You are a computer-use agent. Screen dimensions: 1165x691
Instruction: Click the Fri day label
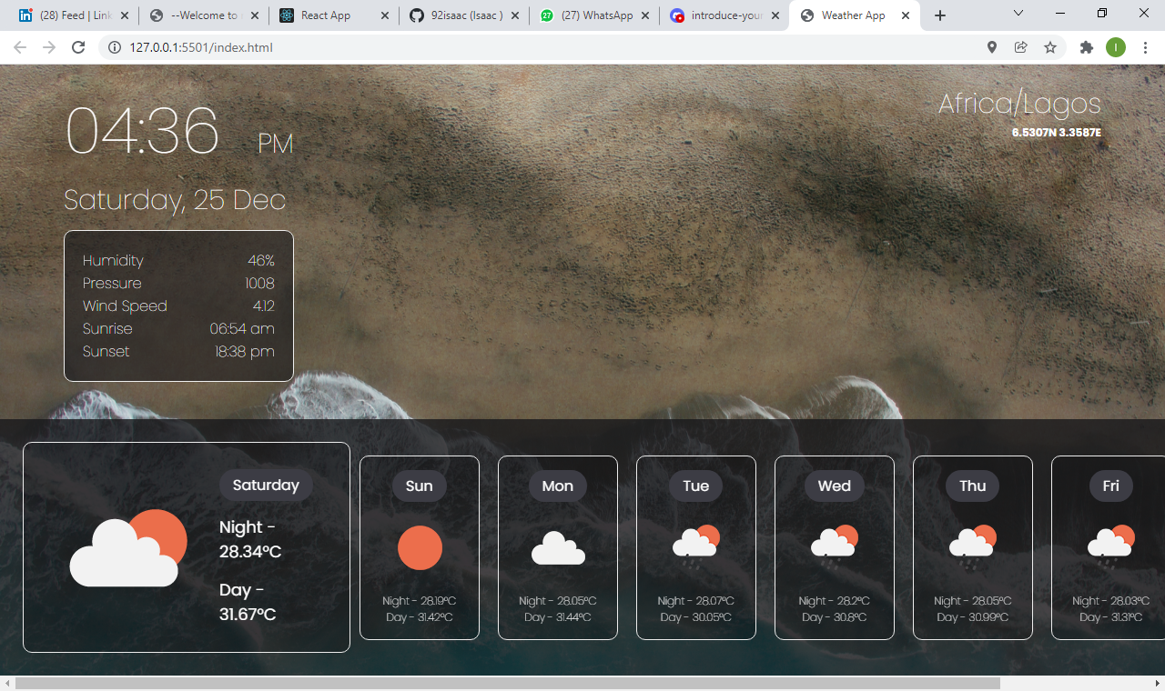click(1110, 486)
